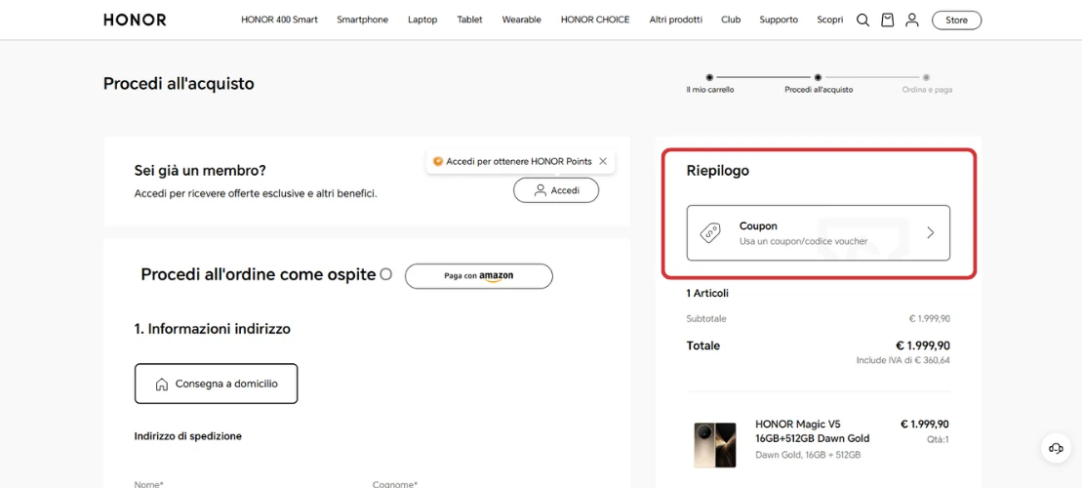Pay with the Paga con Amazon button
This screenshot has width=1082, height=488.
coord(479,276)
